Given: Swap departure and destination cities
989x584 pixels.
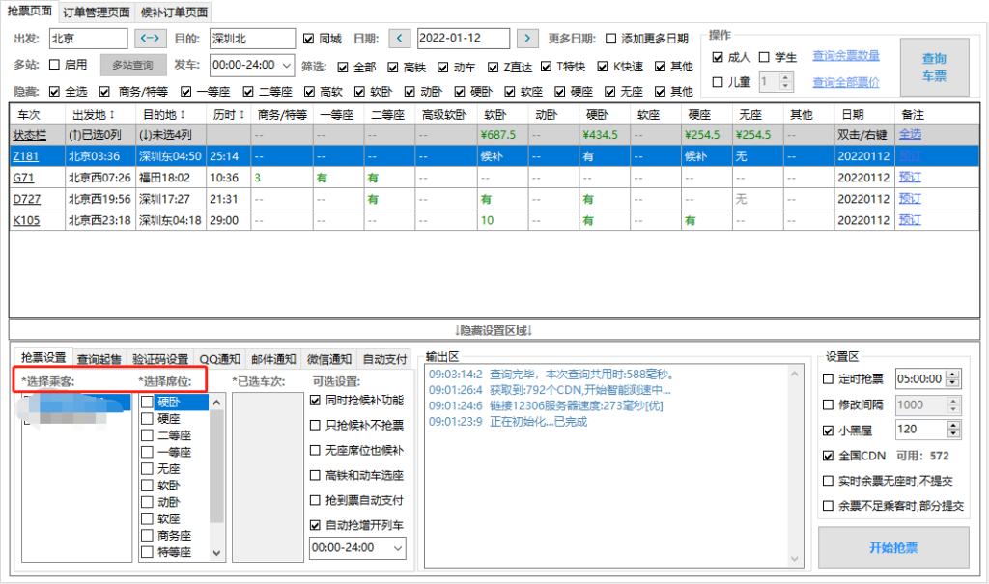Looking at the screenshot, I should (x=150, y=39).
